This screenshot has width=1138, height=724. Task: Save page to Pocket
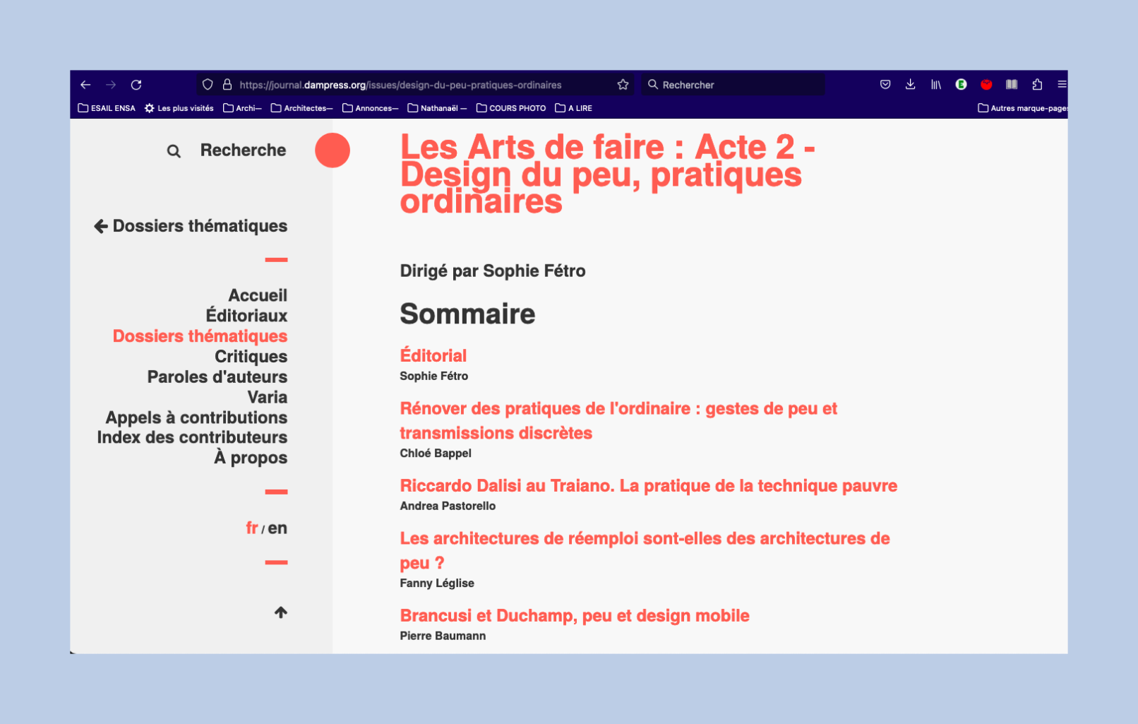(x=885, y=85)
